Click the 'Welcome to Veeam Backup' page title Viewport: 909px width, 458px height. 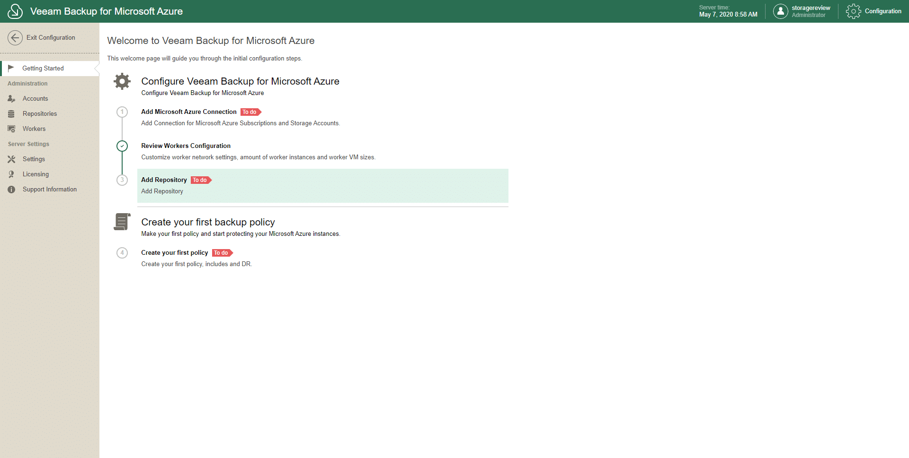(211, 41)
